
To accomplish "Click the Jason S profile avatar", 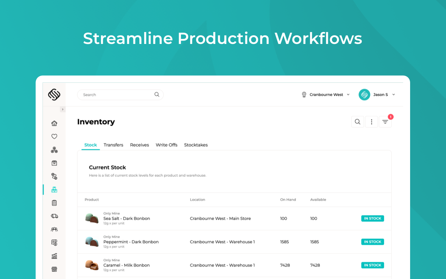I will point(364,95).
